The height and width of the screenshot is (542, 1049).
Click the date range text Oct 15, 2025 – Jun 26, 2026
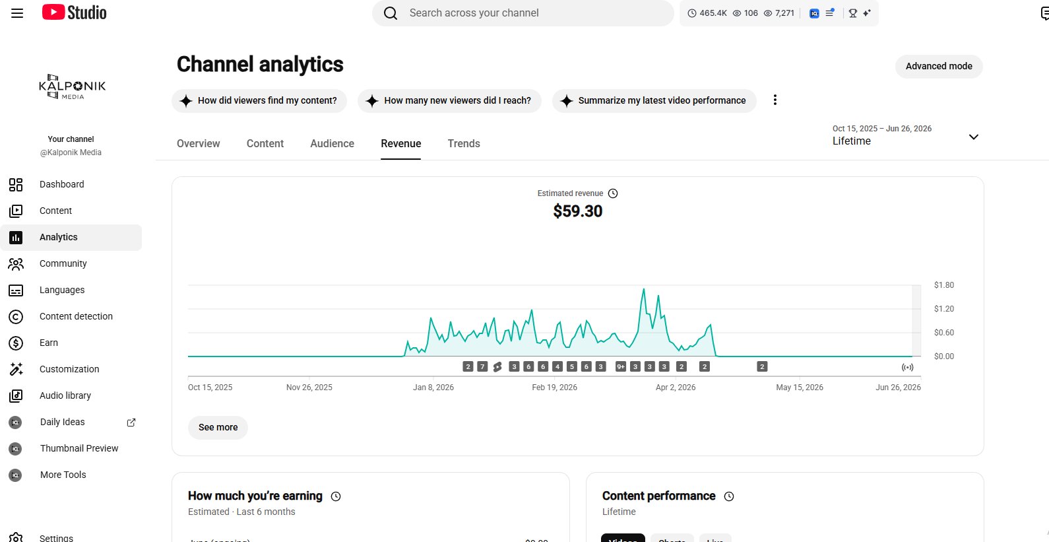pos(882,129)
